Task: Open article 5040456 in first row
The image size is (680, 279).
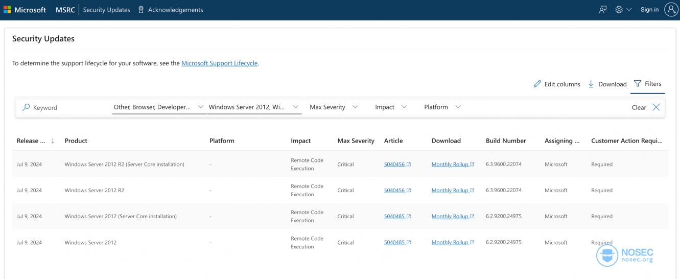Action: coord(394,165)
